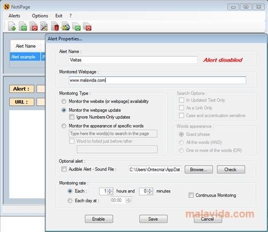The height and width of the screenshot is (232, 268).
Task: Select the Each day at radio
Action: click(x=70, y=201)
